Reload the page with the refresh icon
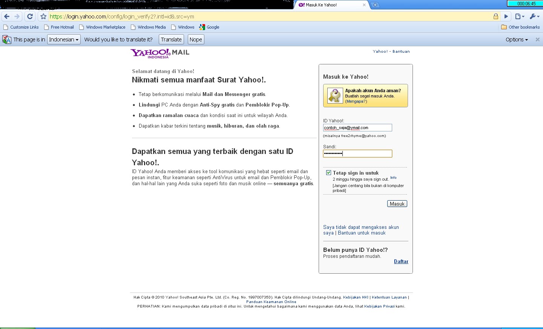This screenshot has height=329, width=543. coord(30,16)
